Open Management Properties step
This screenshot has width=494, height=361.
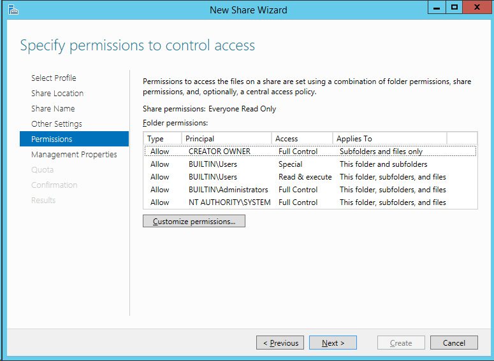tap(74, 154)
